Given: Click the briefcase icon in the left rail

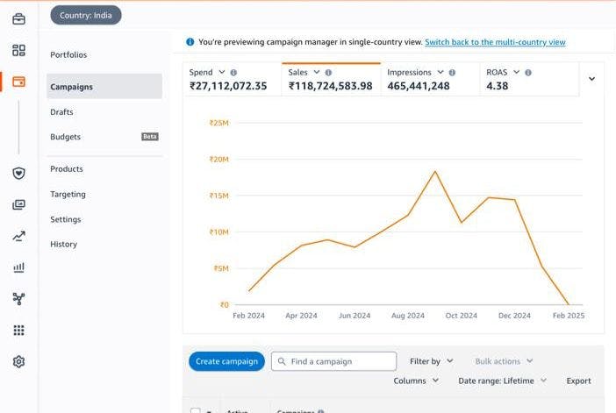Looking at the screenshot, I should coord(18,18).
